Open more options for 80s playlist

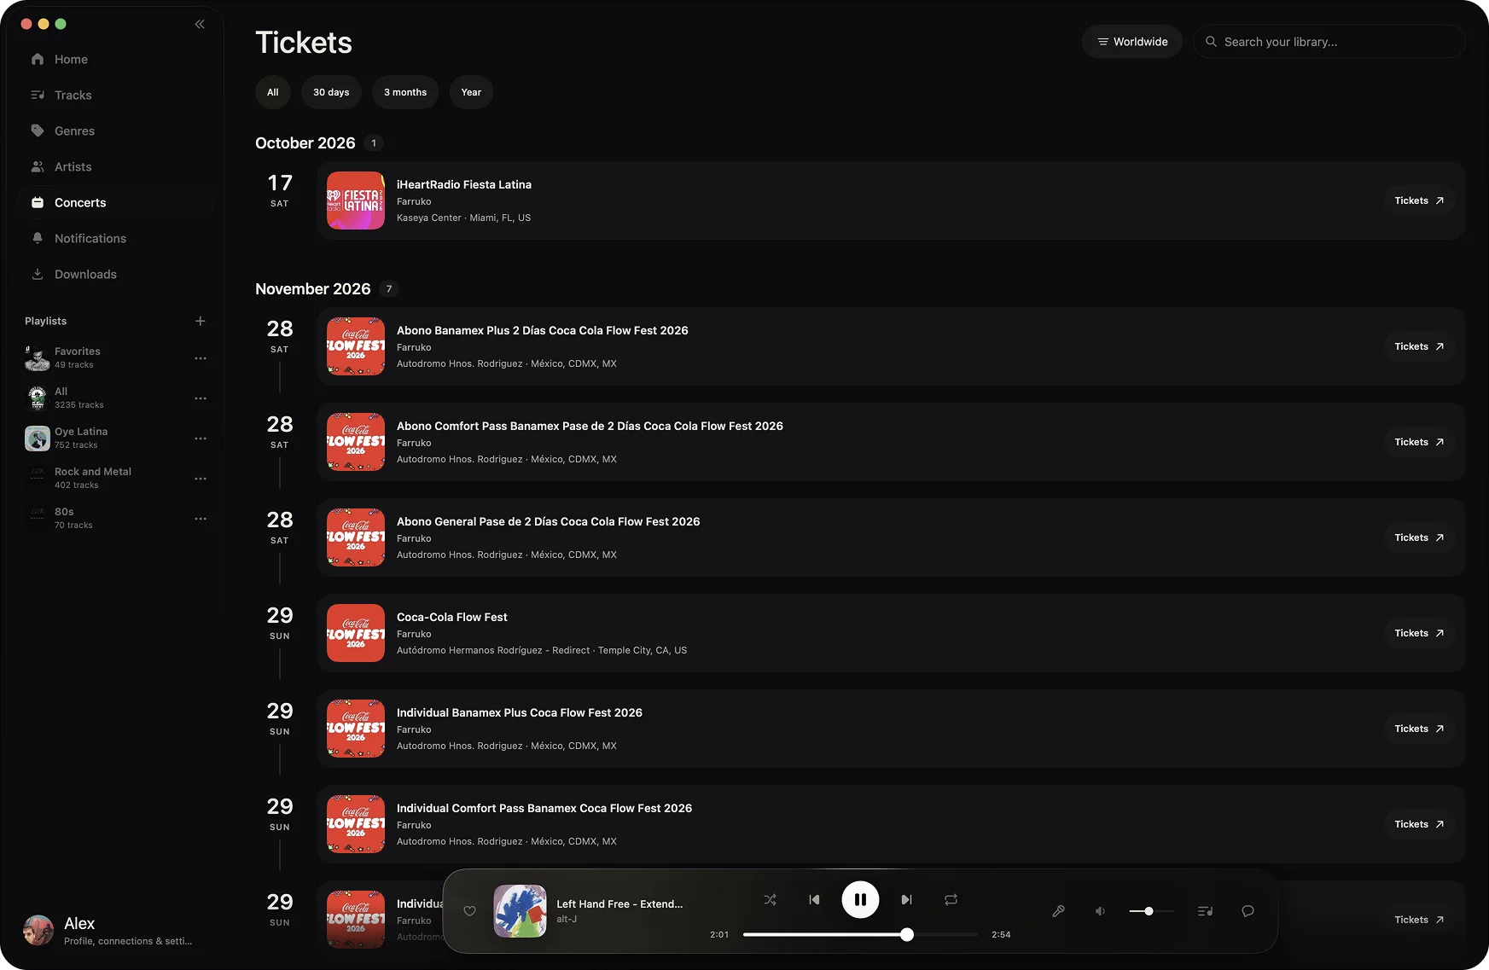click(201, 519)
